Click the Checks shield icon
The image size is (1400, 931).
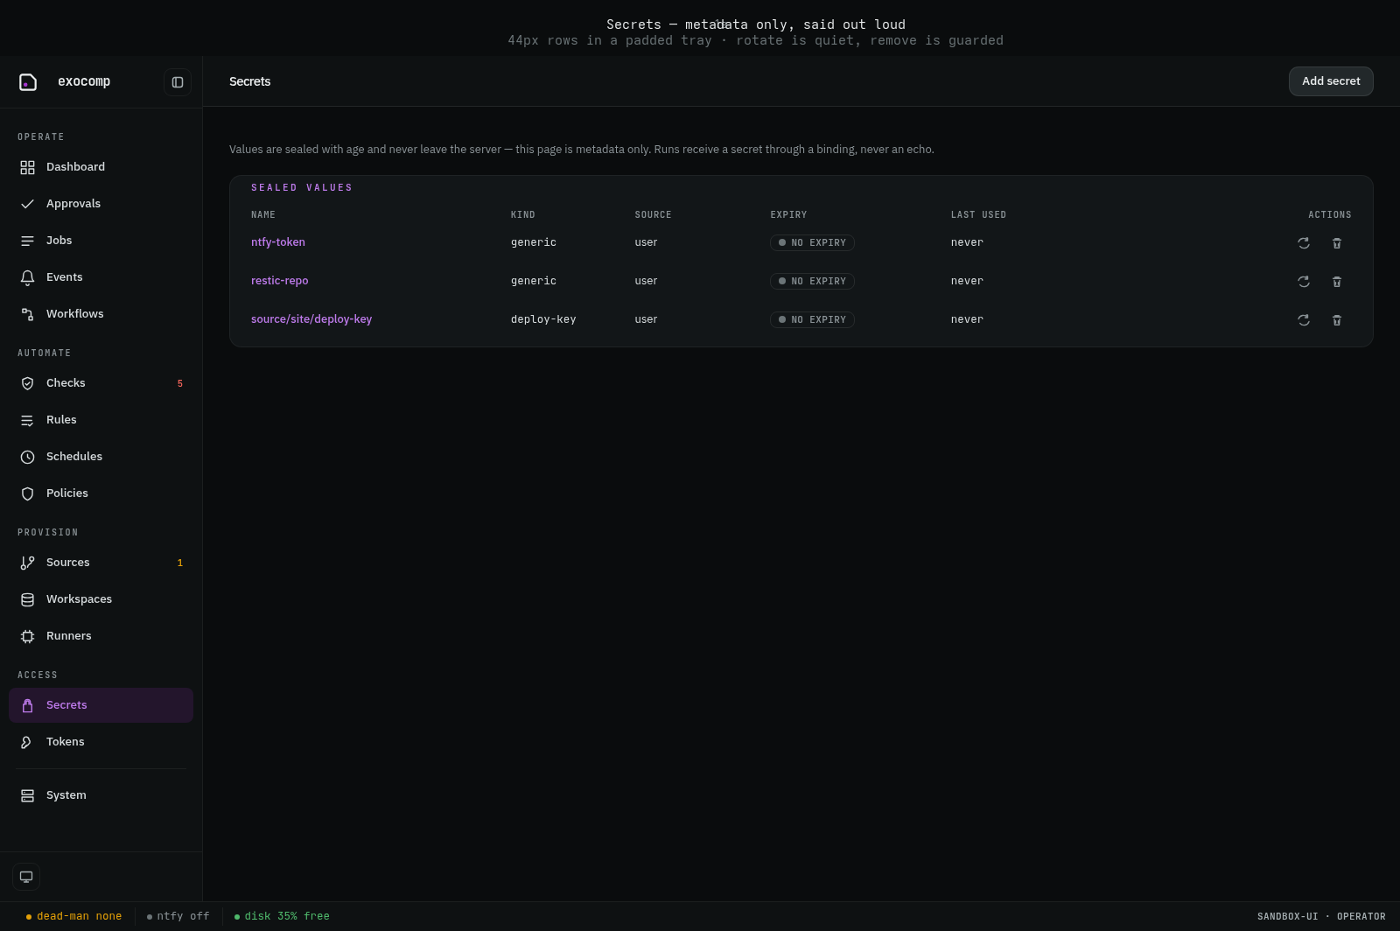coord(28,383)
